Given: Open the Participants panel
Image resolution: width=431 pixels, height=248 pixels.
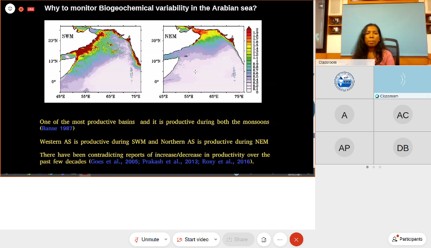Looking at the screenshot, I should [x=407, y=239].
